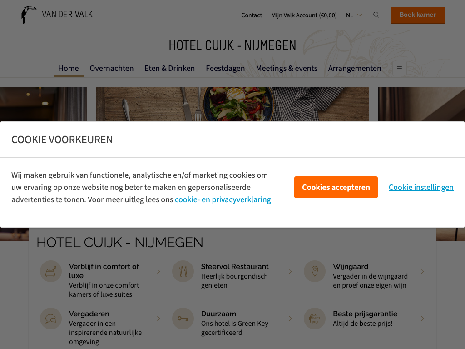Select the Meetings & events tab
Screen dimensions: 465x349
[x=287, y=68]
